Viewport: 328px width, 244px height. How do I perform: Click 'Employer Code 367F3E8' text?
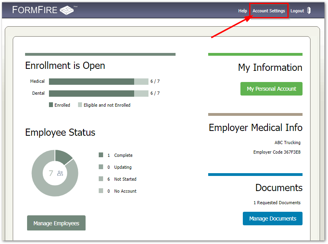(x=277, y=152)
